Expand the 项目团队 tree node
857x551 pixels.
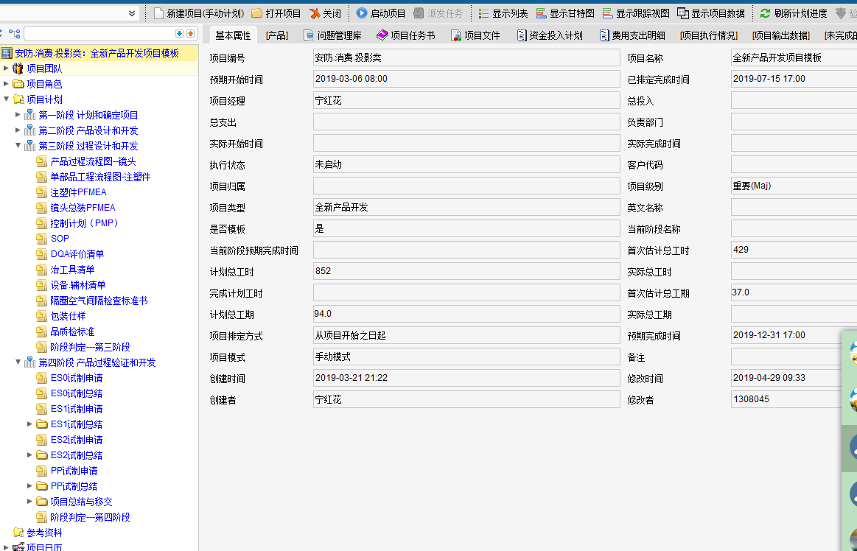point(6,69)
